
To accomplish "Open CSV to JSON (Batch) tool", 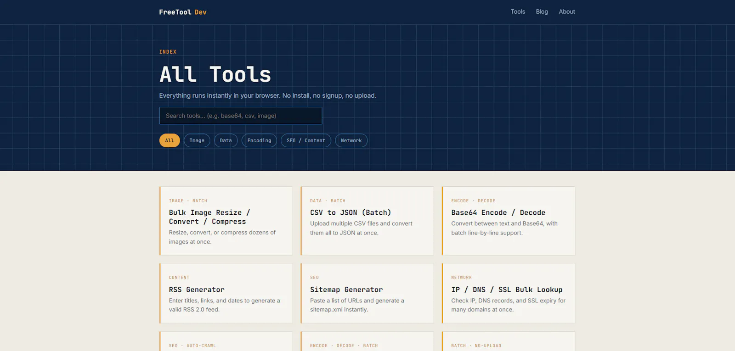I will click(x=367, y=221).
